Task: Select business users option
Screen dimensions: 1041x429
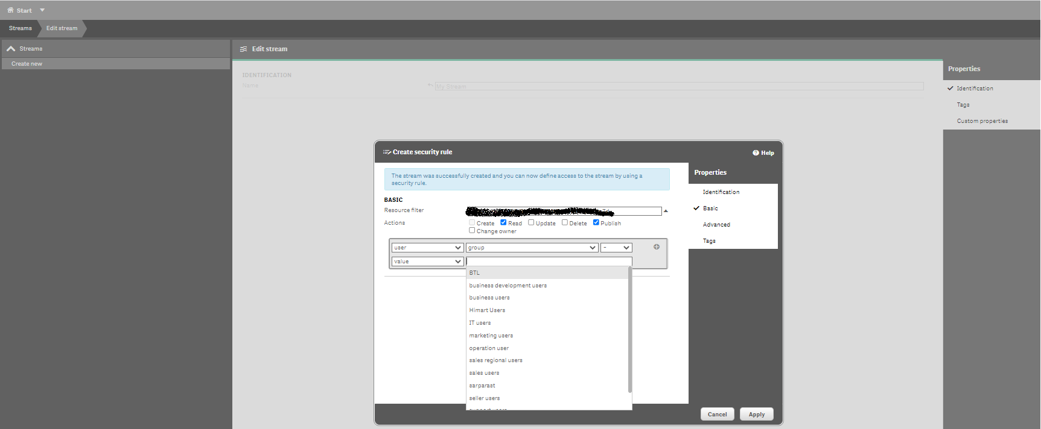Action: tap(547, 298)
